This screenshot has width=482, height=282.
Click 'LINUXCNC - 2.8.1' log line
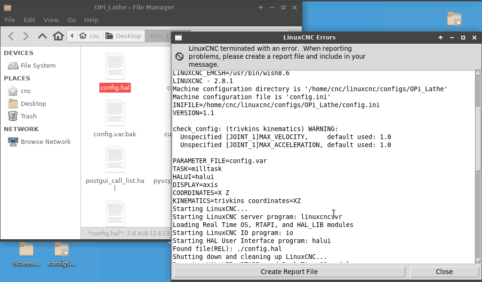click(x=203, y=81)
